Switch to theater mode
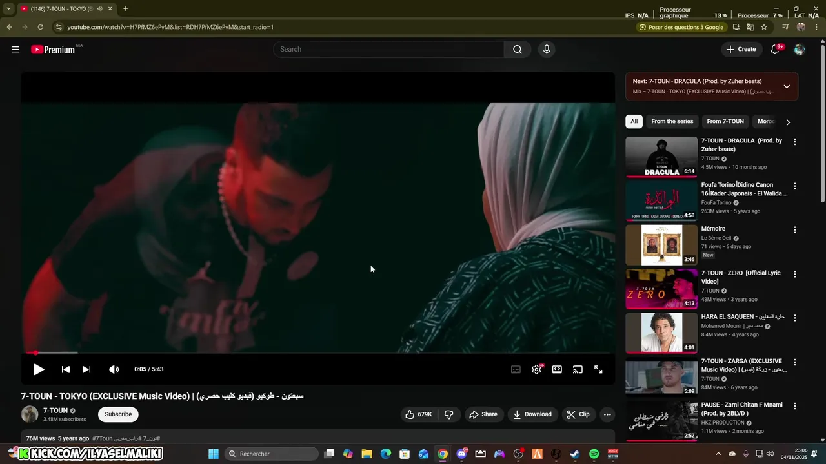The height and width of the screenshot is (464, 826). coord(557,369)
